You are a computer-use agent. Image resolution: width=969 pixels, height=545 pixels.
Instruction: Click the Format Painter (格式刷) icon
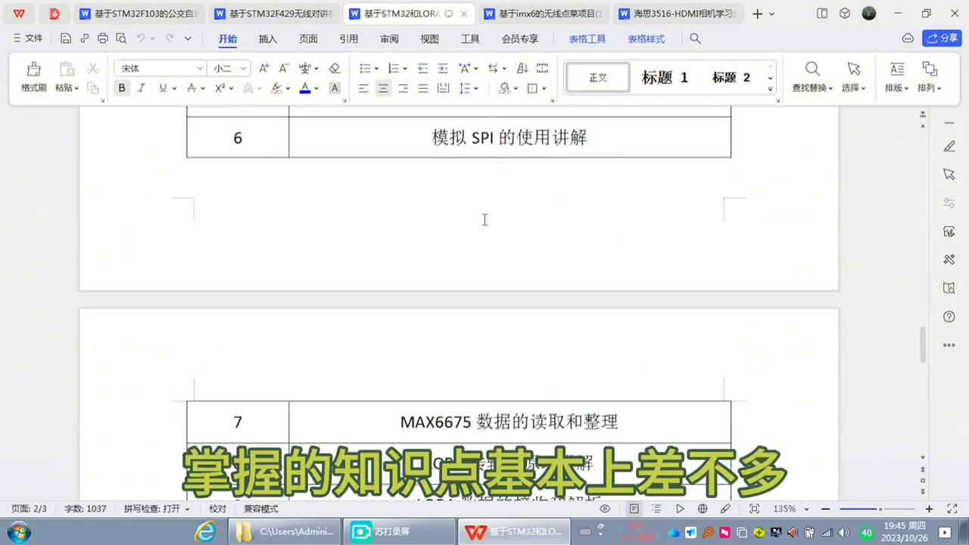click(33, 69)
